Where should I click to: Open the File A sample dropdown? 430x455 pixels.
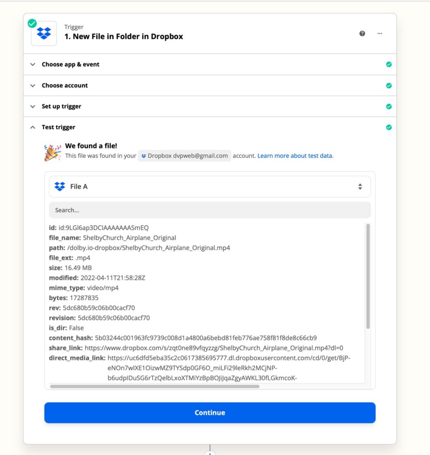pos(209,187)
